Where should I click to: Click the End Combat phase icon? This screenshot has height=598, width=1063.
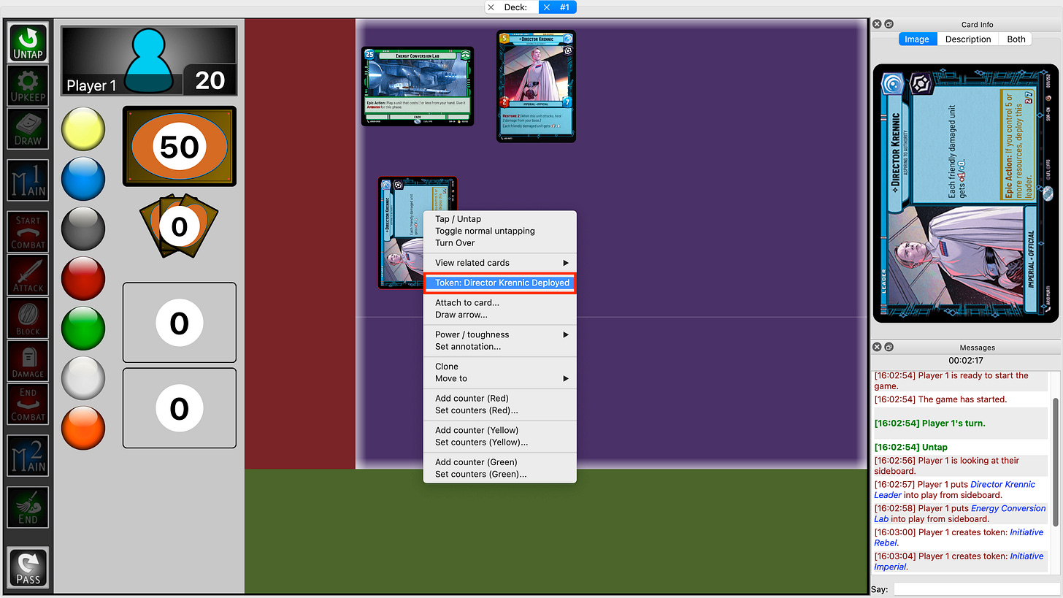click(x=28, y=404)
